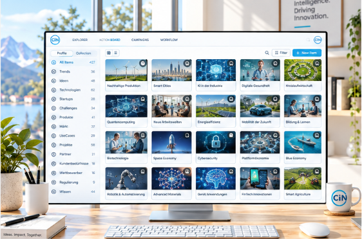The width and height of the screenshot is (362, 239).
Task: Click the Energieeffizienz card title
Action: (x=209, y=122)
